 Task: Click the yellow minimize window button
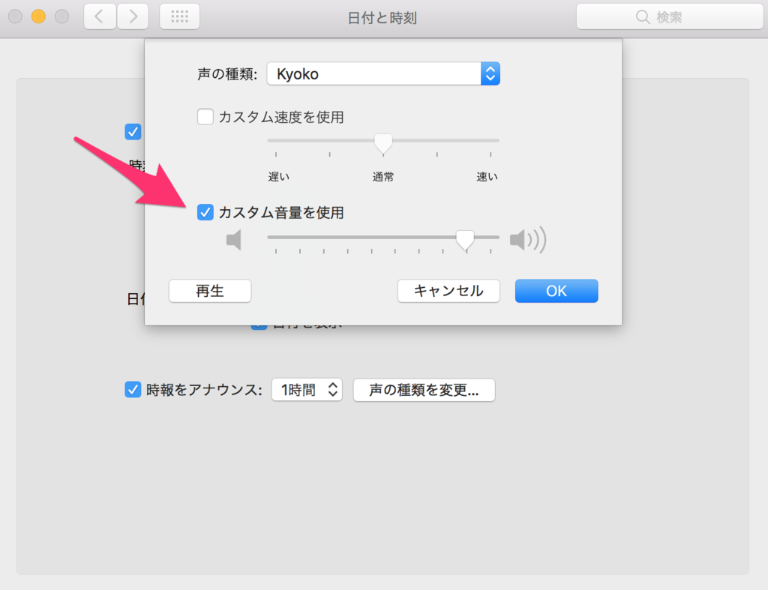point(39,16)
